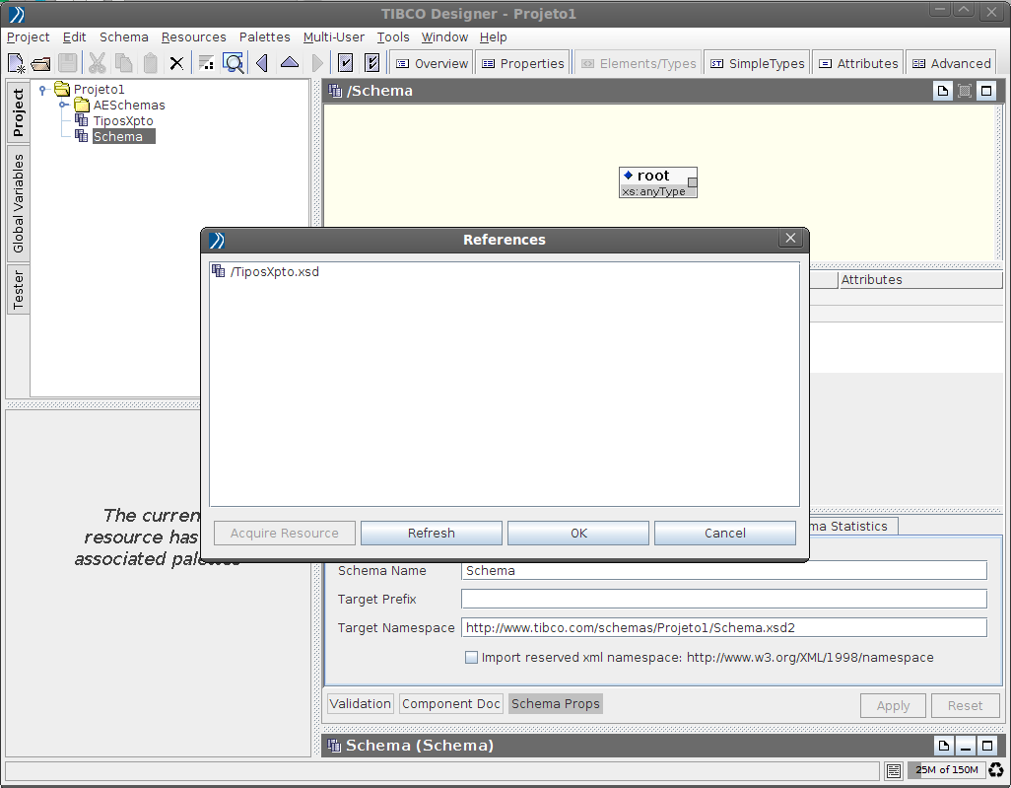Click the magnifier Find Resource icon
This screenshot has width=1011, height=788.
pos(234,64)
